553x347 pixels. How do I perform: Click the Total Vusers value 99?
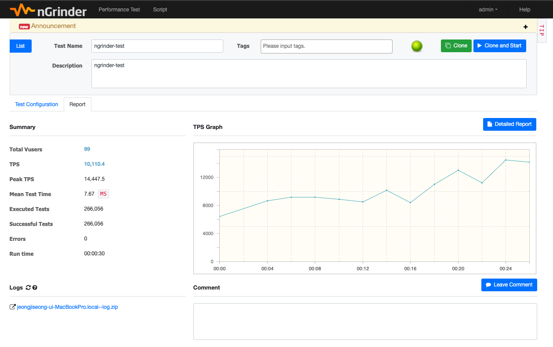pos(87,149)
